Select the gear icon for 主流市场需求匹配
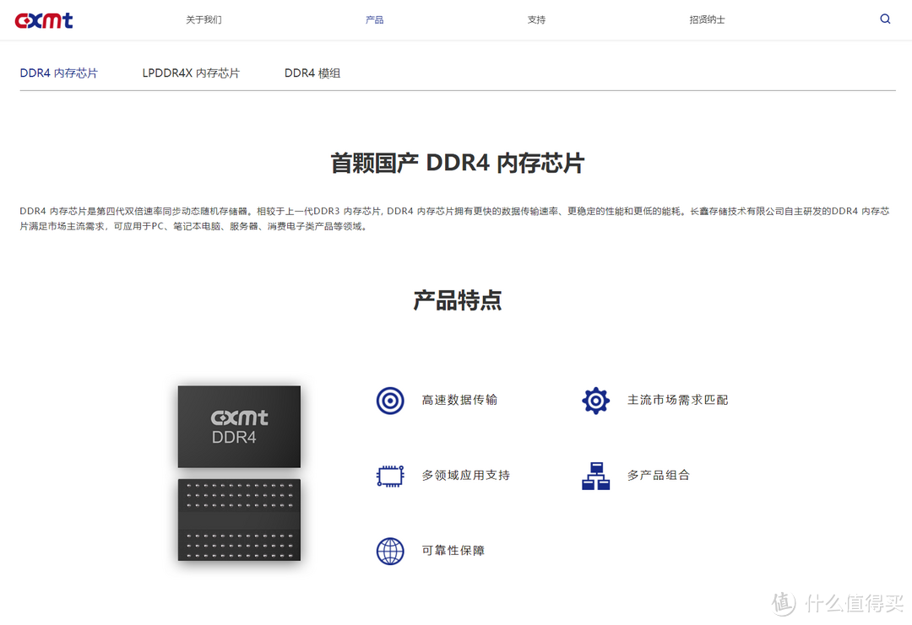 (x=596, y=401)
